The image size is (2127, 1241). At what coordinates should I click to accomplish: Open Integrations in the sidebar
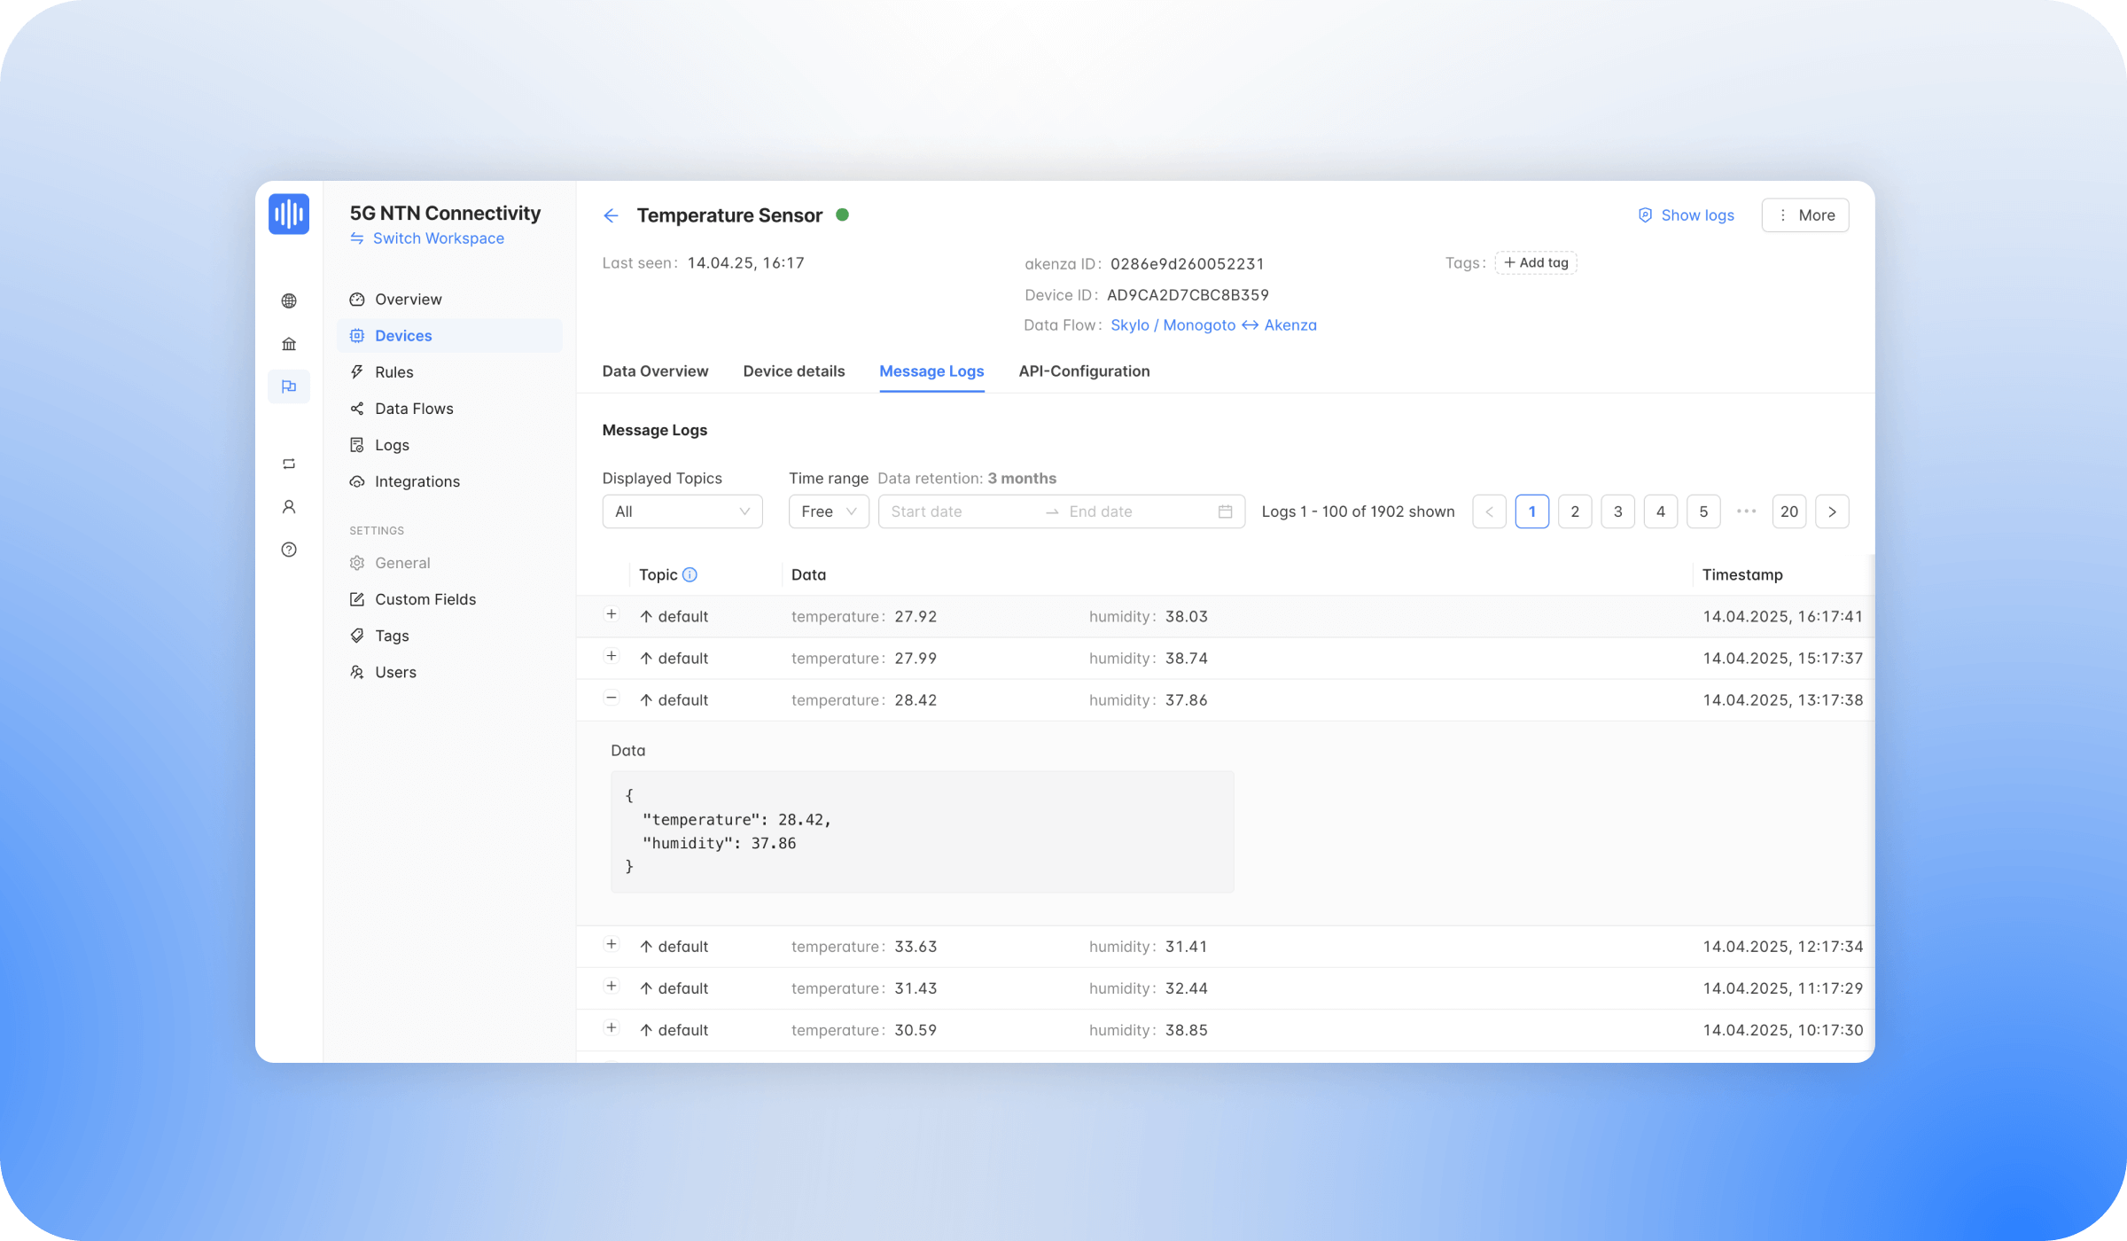pyautogui.click(x=449, y=481)
